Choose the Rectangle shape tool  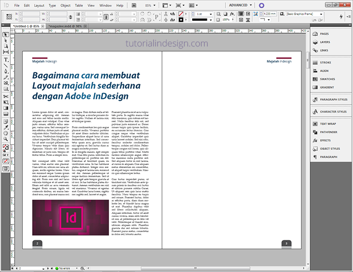(x=6, y=89)
